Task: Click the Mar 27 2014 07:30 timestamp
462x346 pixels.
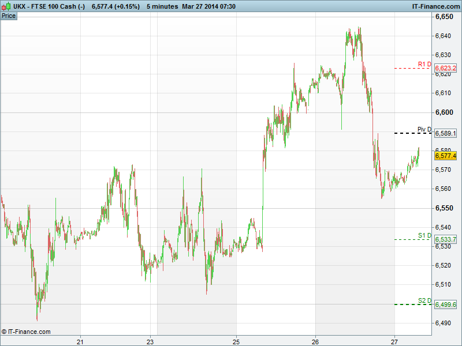Action: (211, 6)
